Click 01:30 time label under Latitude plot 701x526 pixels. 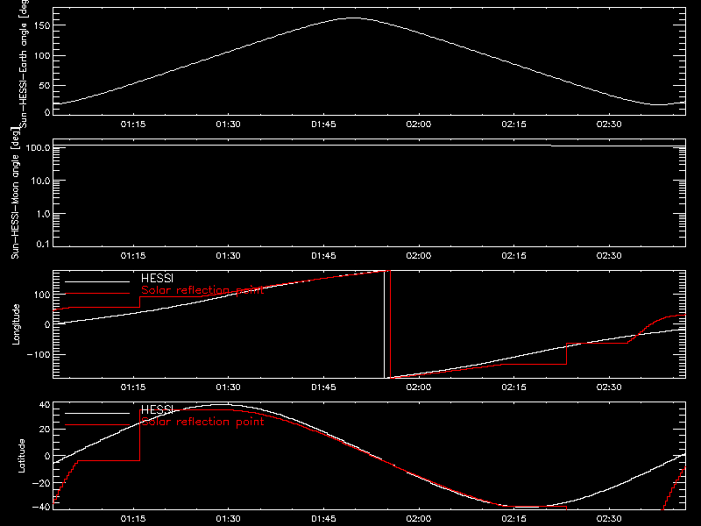[x=229, y=519]
